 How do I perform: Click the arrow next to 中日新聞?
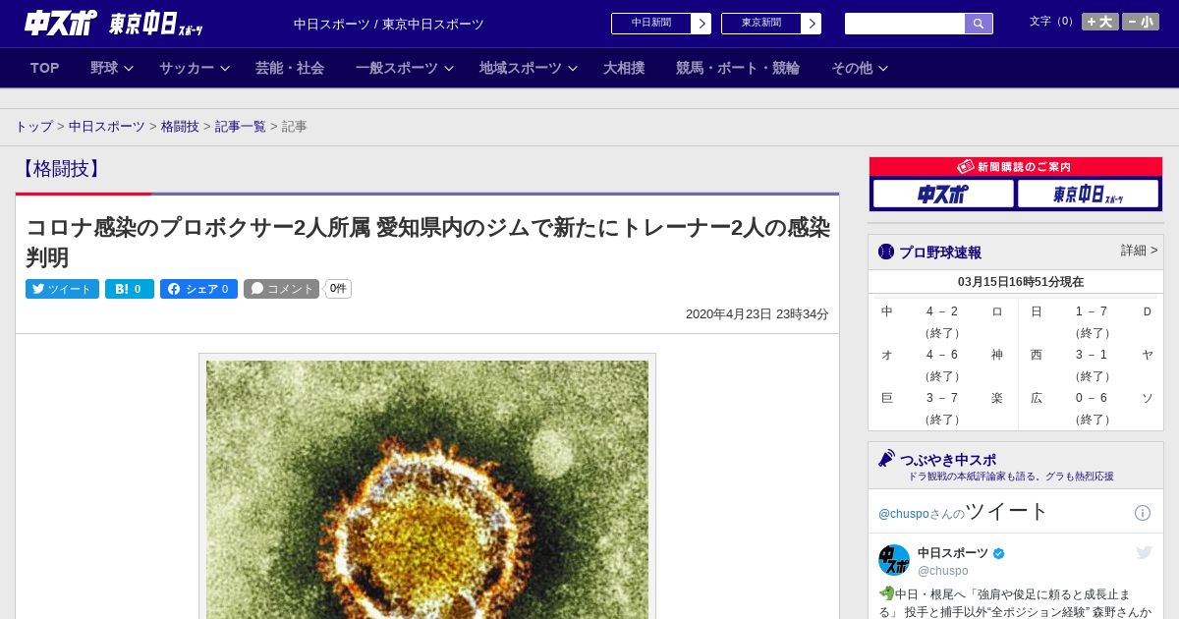[702, 24]
